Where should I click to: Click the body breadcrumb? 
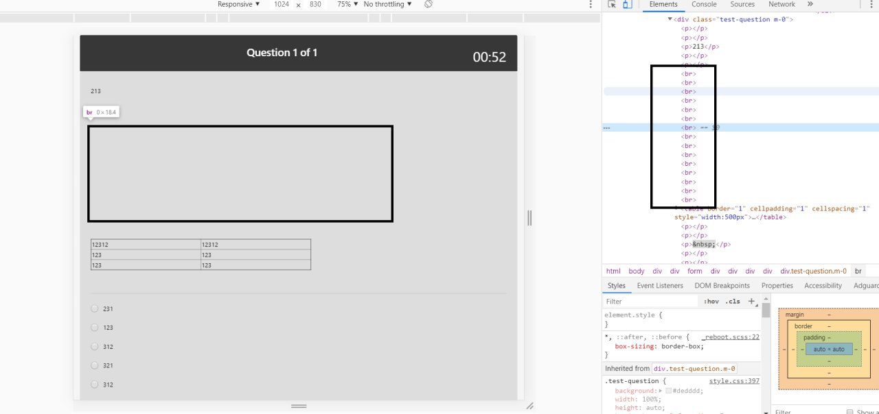coord(637,271)
